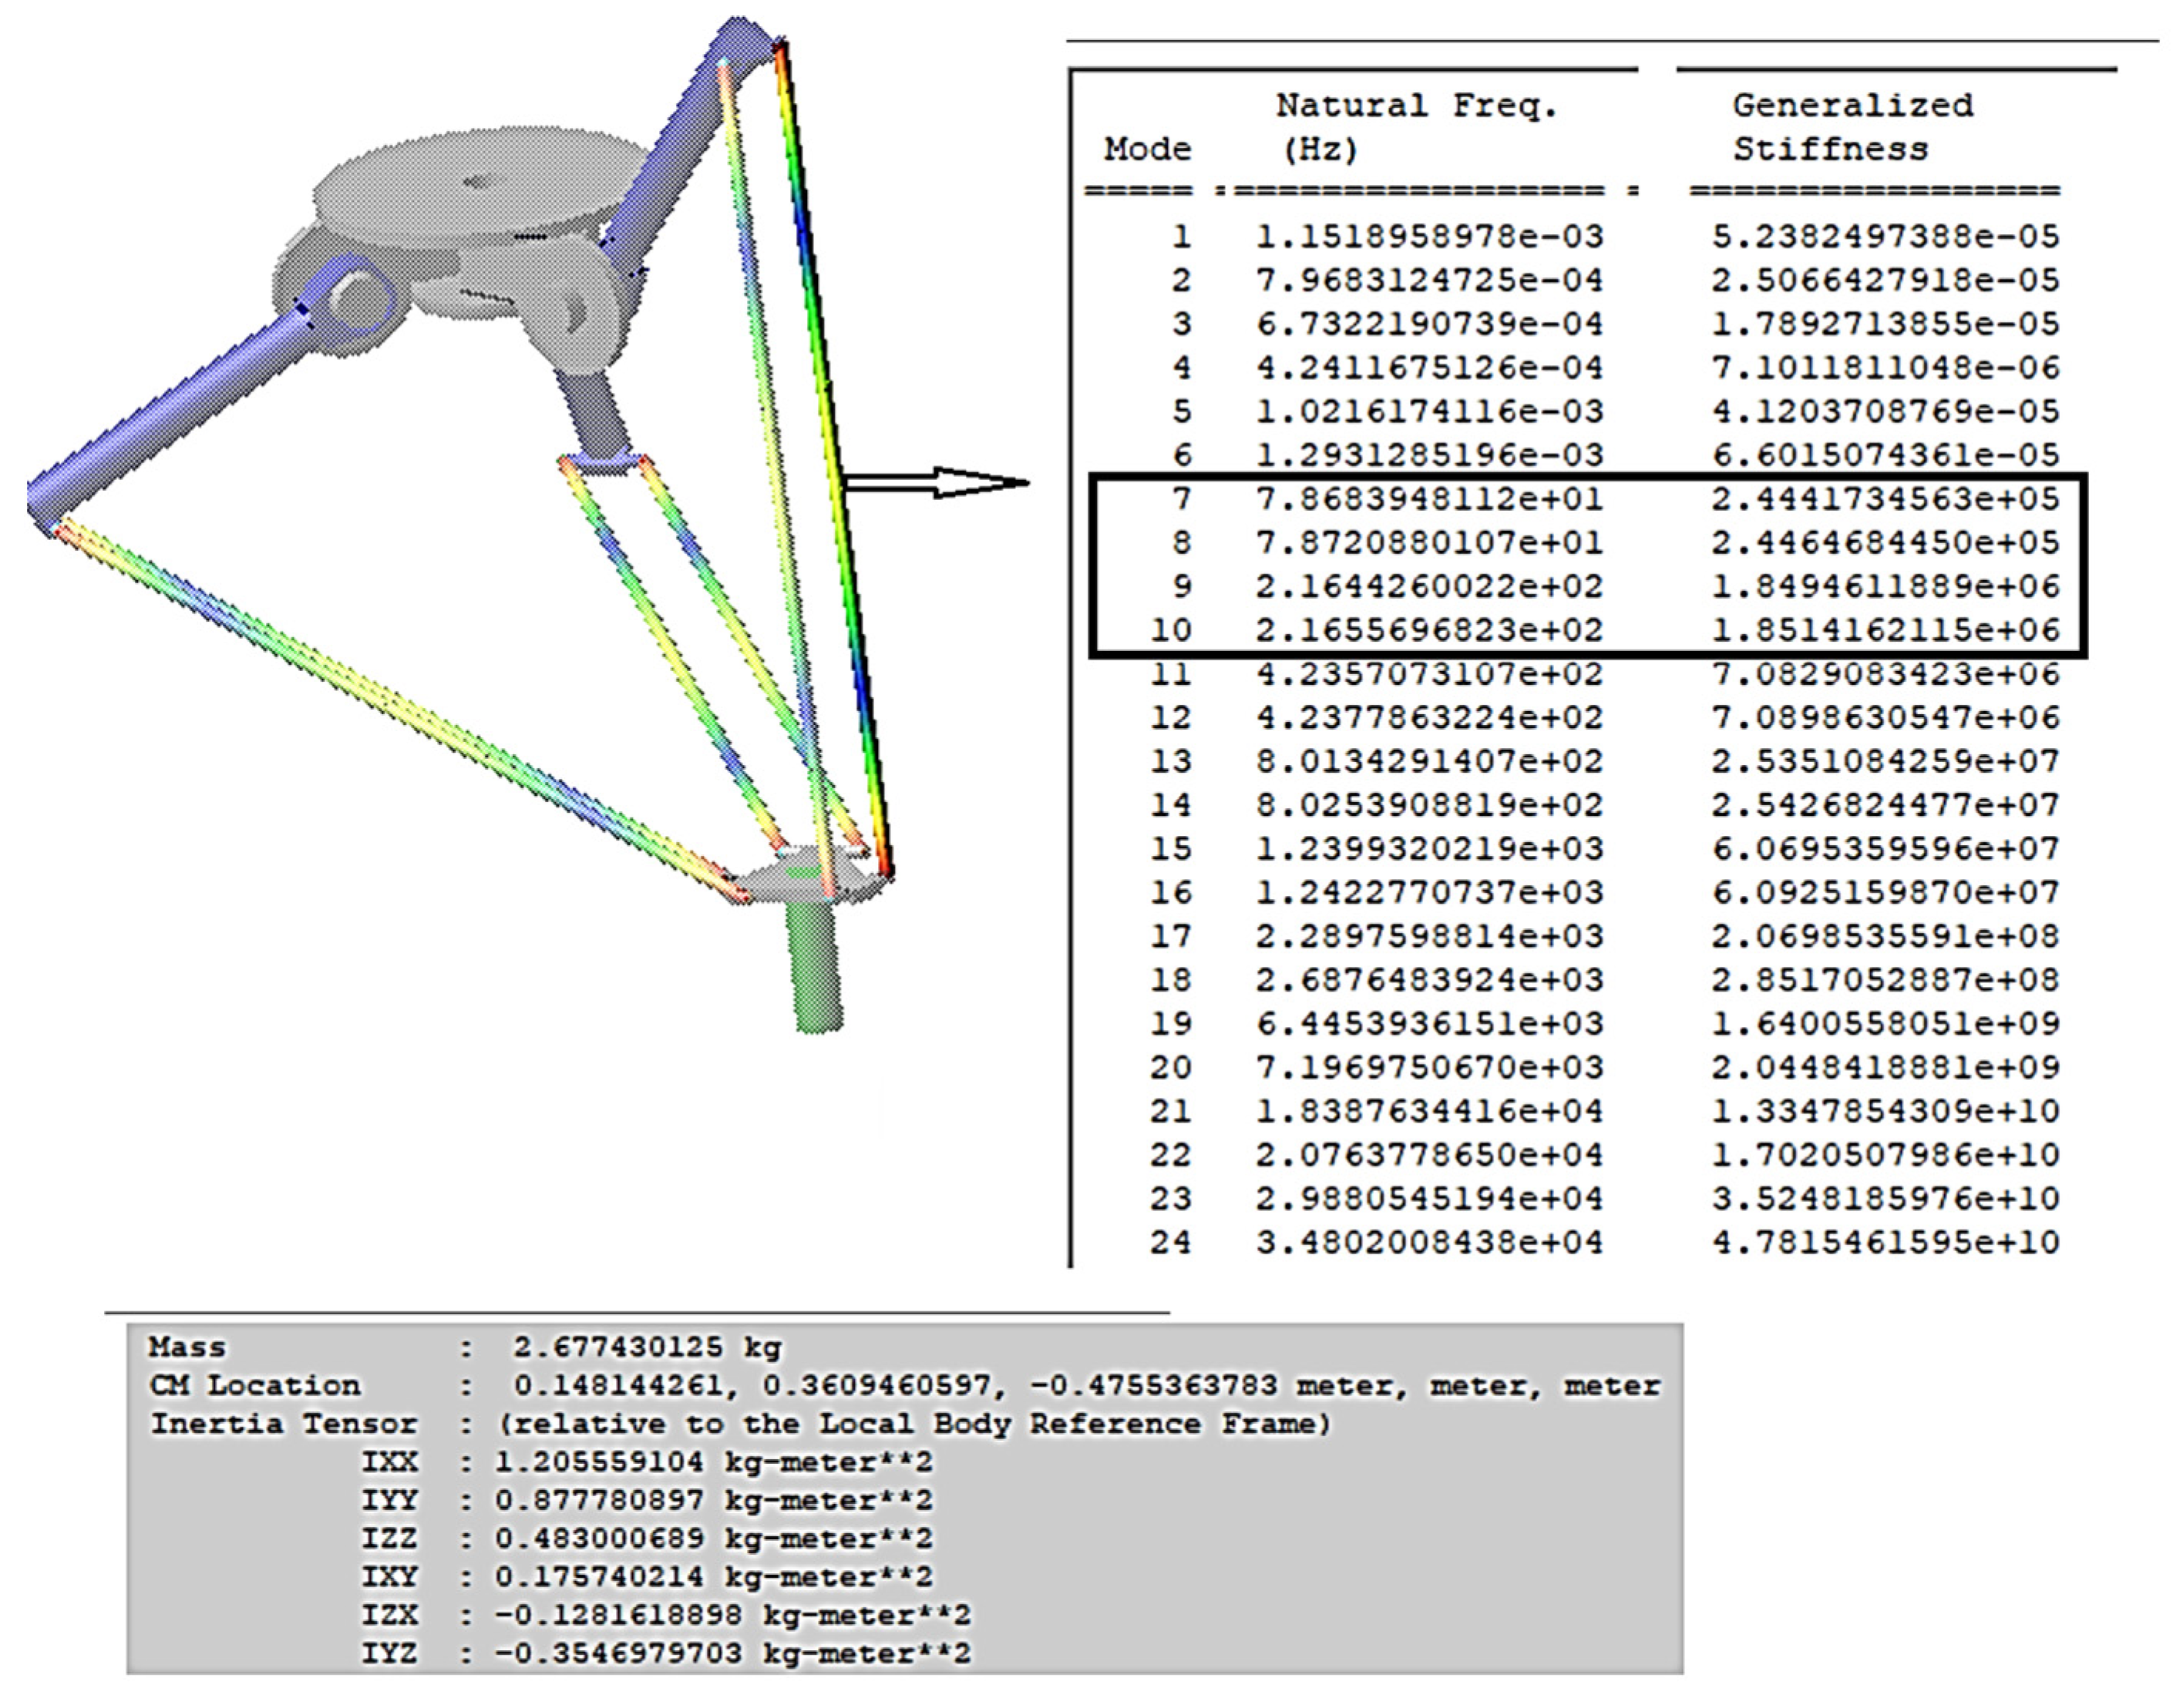Click the hollow arrow pointing to table

point(935,483)
